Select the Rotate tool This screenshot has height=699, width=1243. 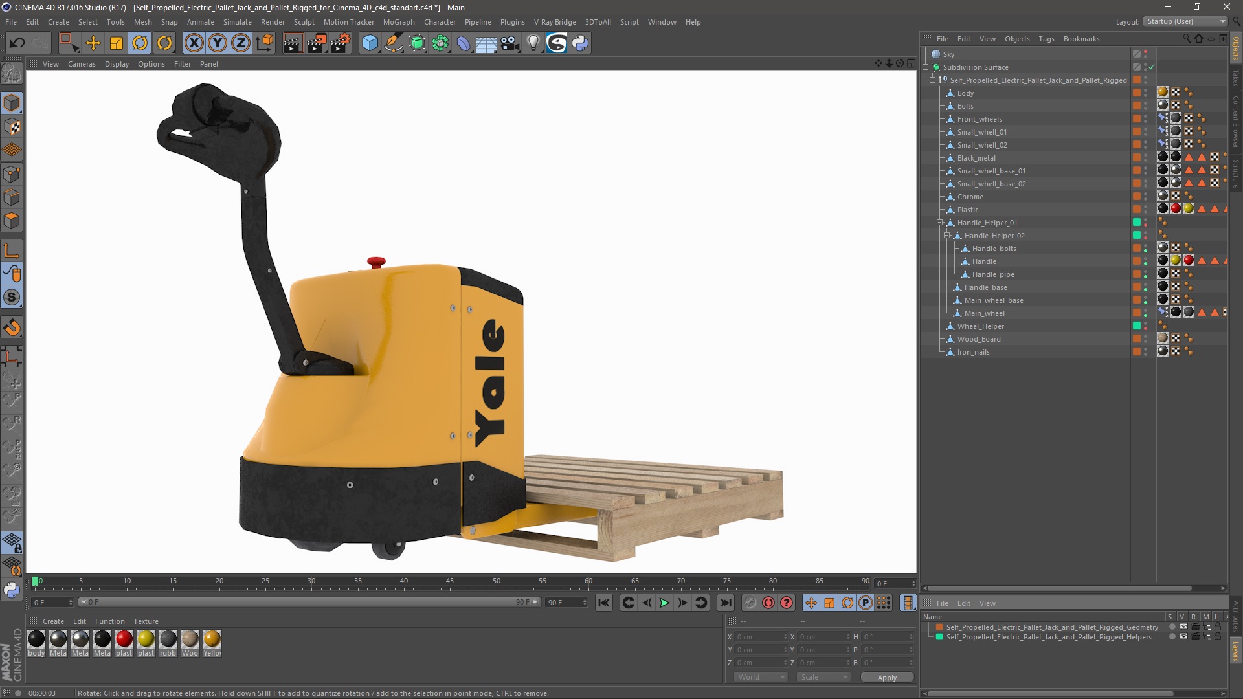[140, 43]
